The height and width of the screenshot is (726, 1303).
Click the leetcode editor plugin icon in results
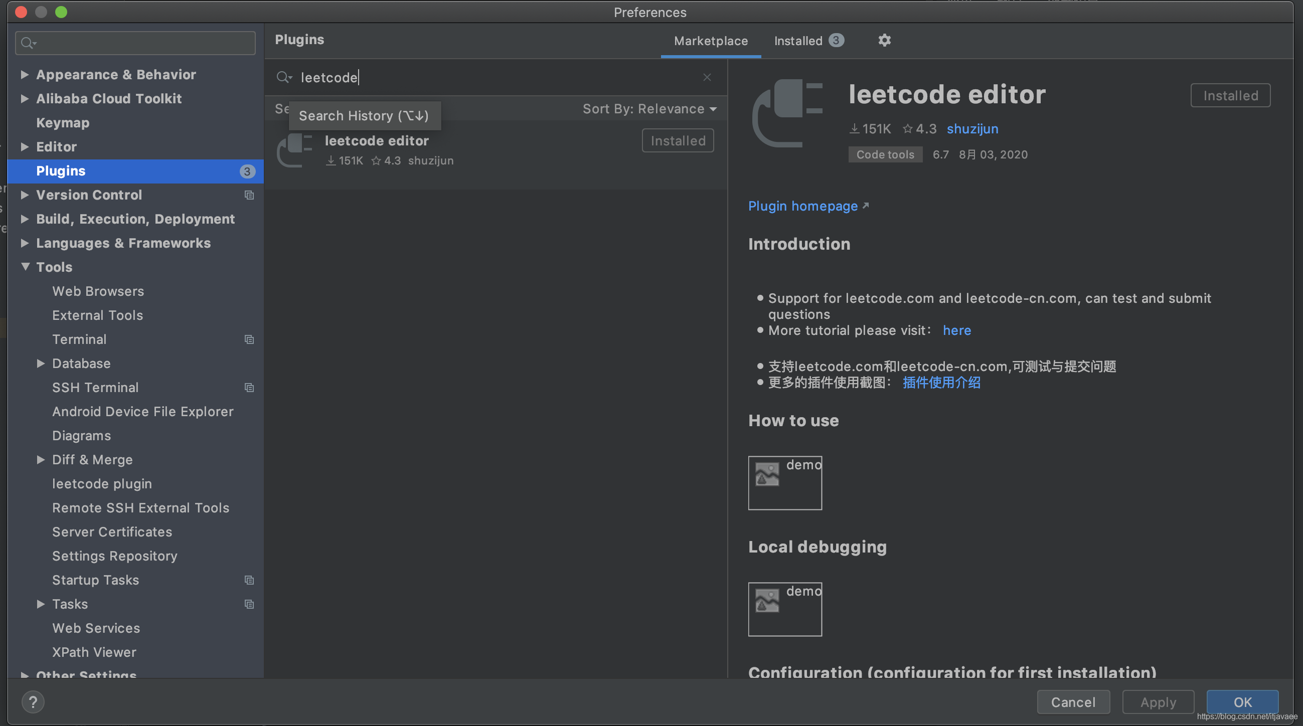295,150
